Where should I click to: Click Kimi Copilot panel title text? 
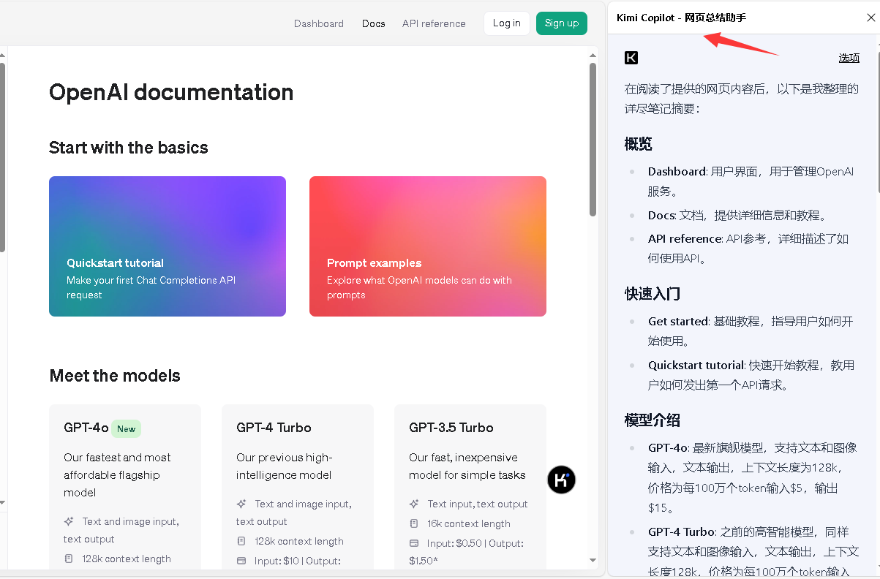[x=681, y=18]
